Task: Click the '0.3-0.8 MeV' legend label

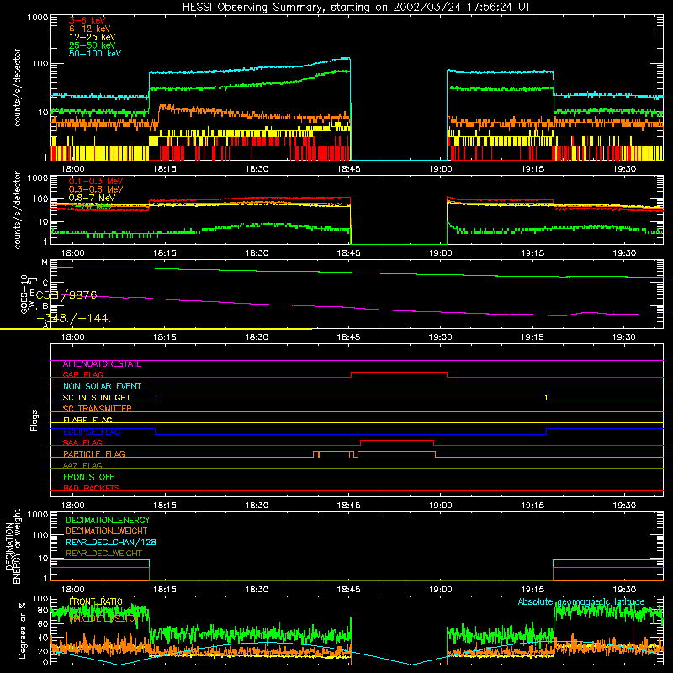Action: click(x=96, y=189)
